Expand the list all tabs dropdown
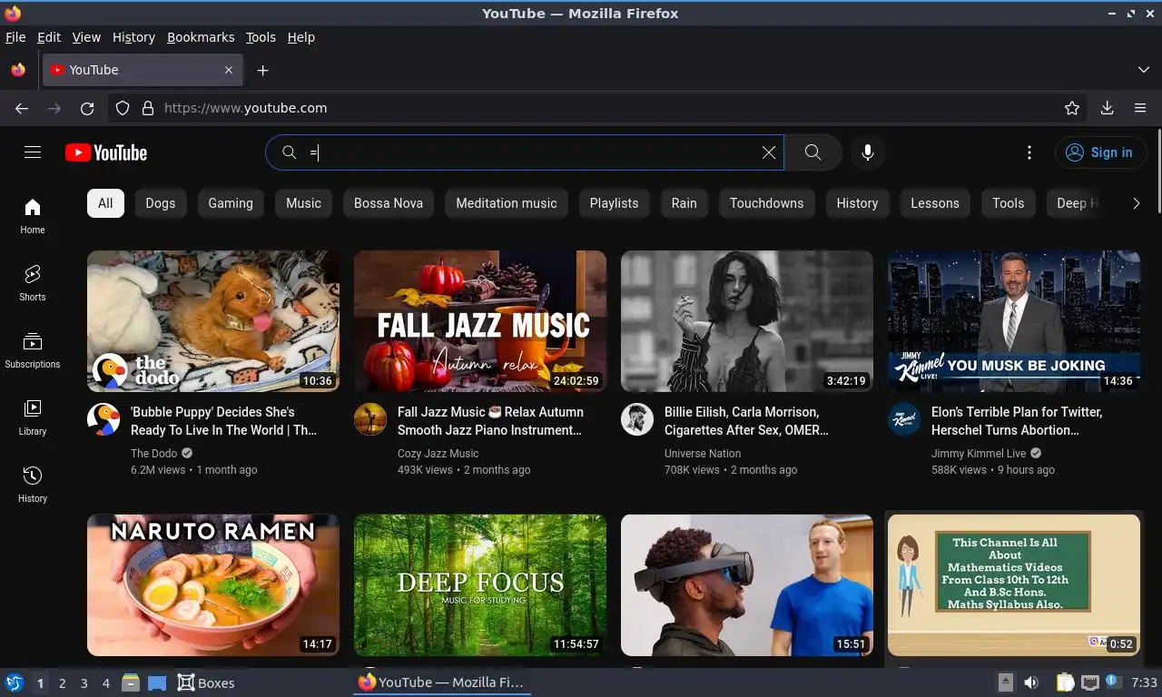1162x697 pixels. [1144, 70]
